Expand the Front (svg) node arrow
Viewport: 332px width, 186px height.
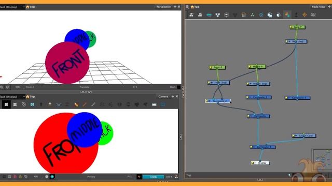coord(212,83)
